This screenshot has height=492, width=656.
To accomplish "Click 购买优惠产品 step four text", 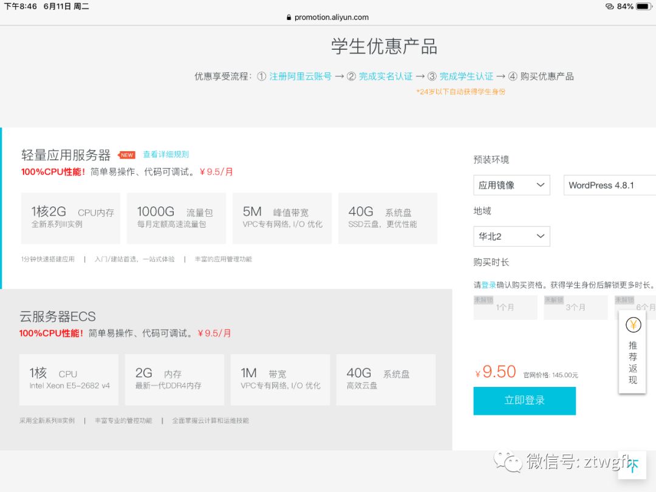I will [x=547, y=76].
